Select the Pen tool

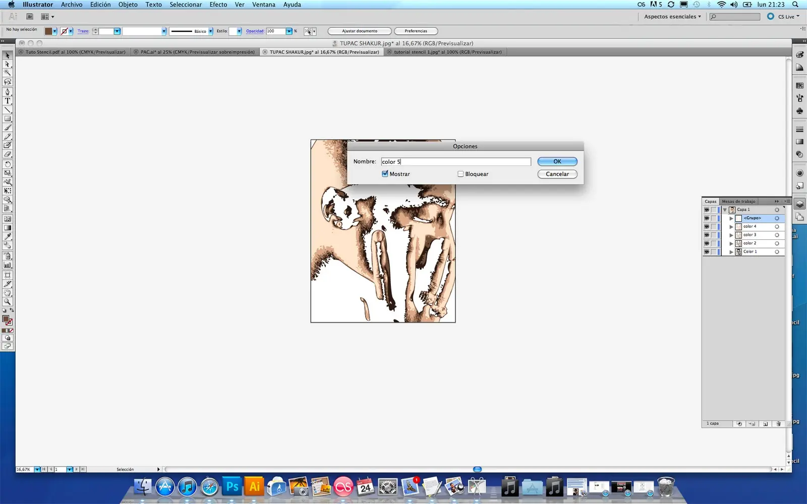[8, 92]
